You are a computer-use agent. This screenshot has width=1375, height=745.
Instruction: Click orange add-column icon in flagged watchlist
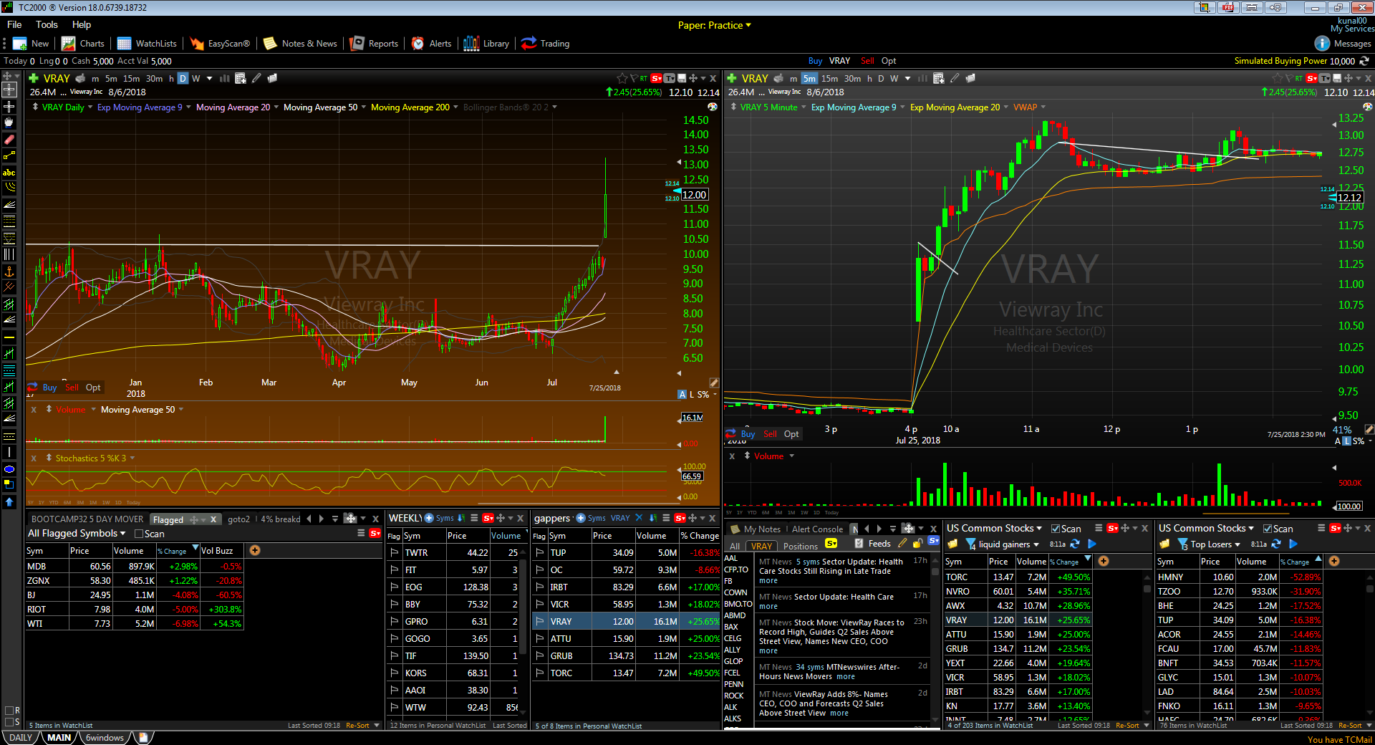[x=255, y=550]
